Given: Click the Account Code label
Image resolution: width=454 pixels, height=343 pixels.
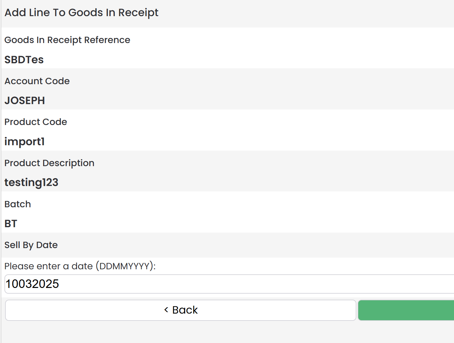Looking at the screenshot, I should click(37, 81).
